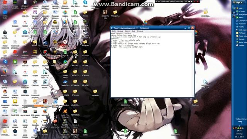Click the PotPlayer taskbar entry
Image resolution: width=247 pixels, height=139 pixels.
241,33
